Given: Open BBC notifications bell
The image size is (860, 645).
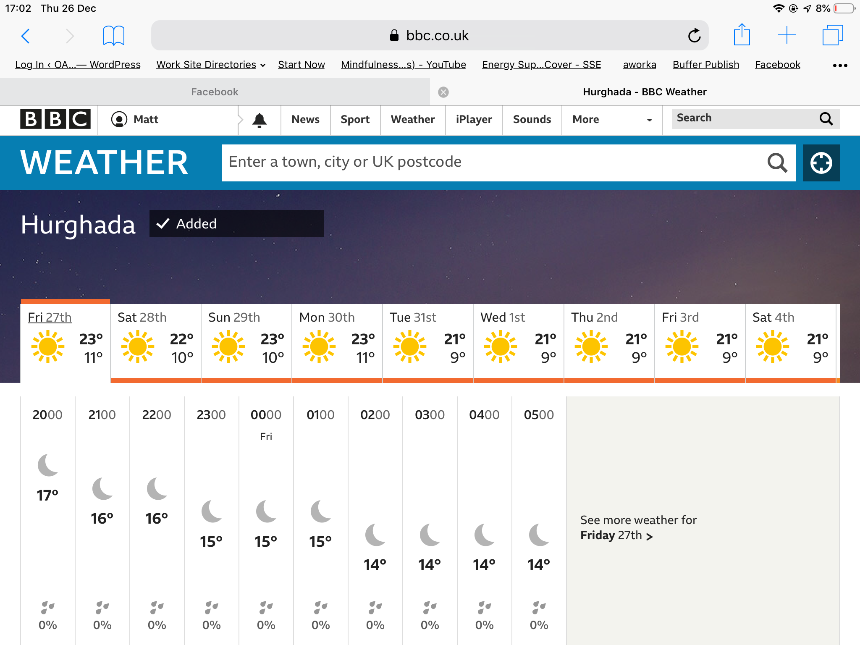Looking at the screenshot, I should (x=260, y=120).
